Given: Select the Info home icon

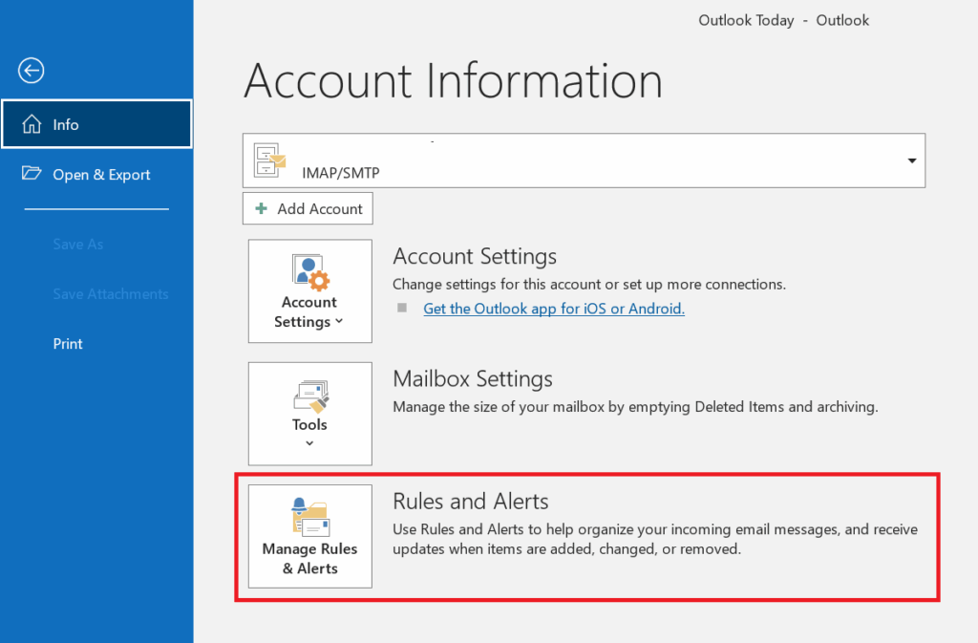Looking at the screenshot, I should [x=32, y=124].
